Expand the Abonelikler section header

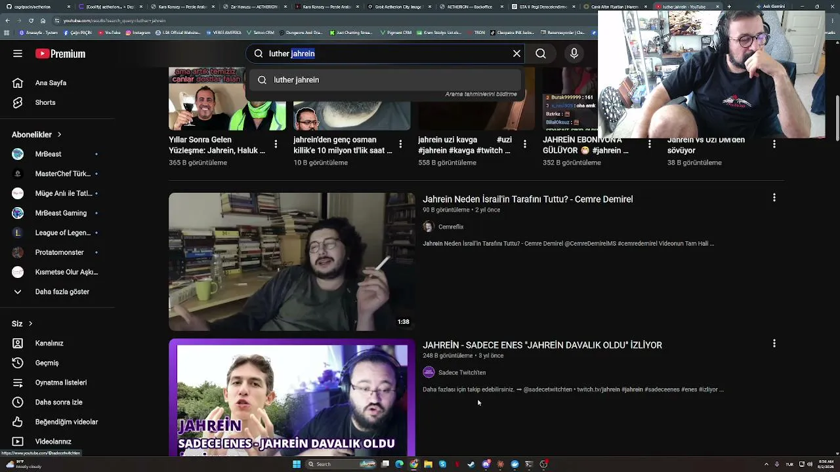coord(37,134)
